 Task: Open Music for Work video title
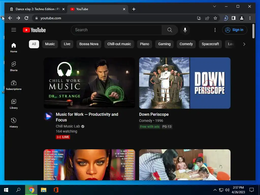[x=87, y=117]
